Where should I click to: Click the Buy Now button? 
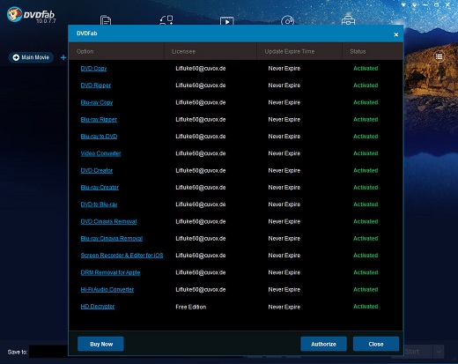pos(100,344)
